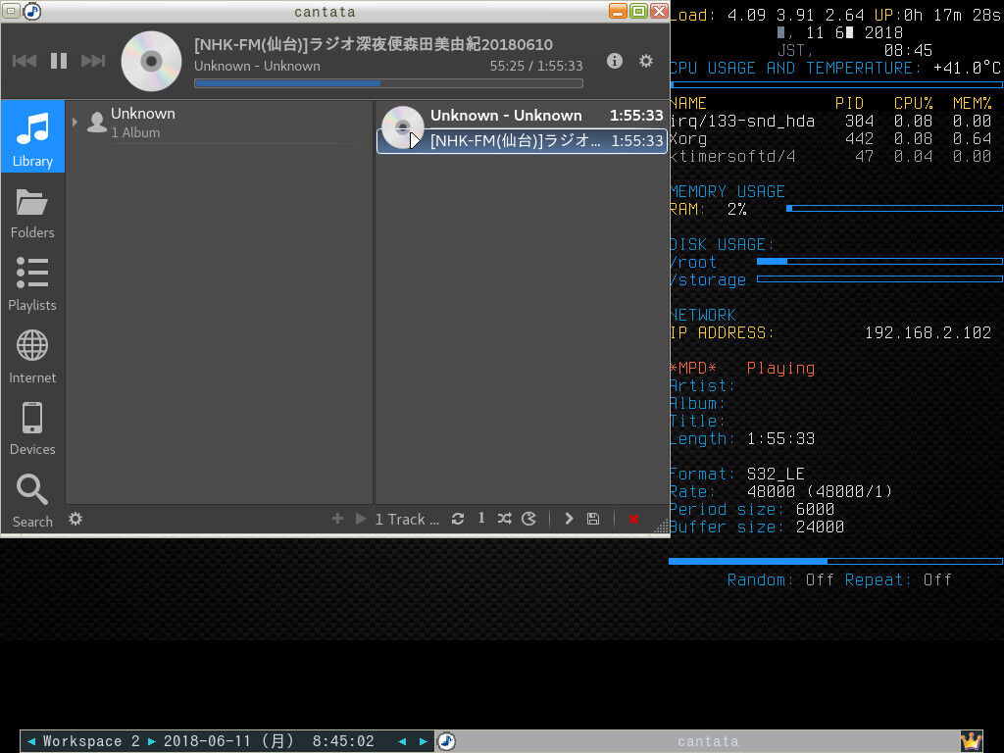Click the play queue album disc thumbnail
The height and width of the screenshot is (753, 1004).
[x=402, y=126]
